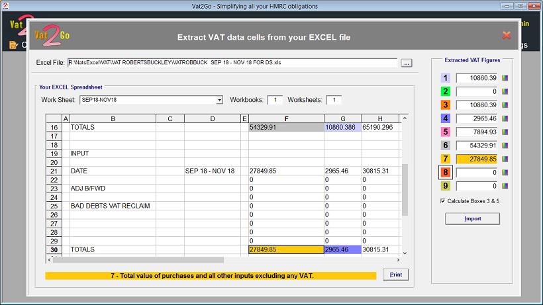Click box 1 value field 10860.39
This screenshot has width=543, height=305.
(477, 78)
